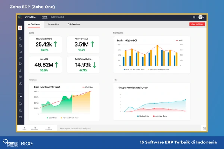This screenshot has height=149, width=224.
Task: Click the chat bubble icon in sidebar
Action: (x=20, y=77)
